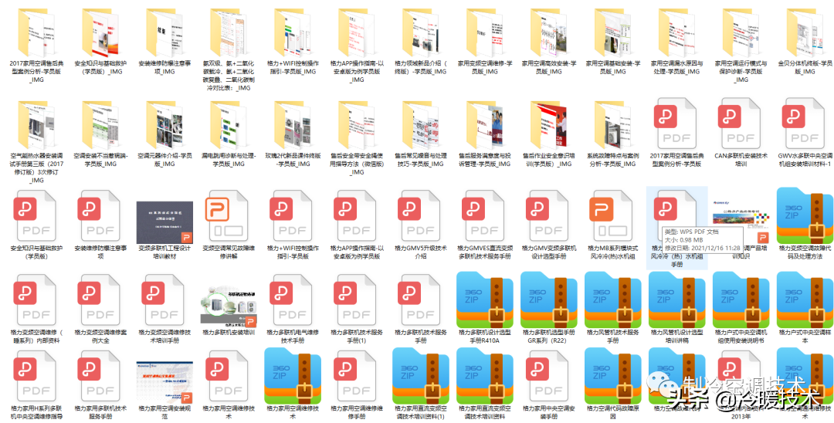Screen dimensions: 834x423
Task: Select the 变频多联机工程设计培训教材 slide thumbnail
Action: click(164, 222)
